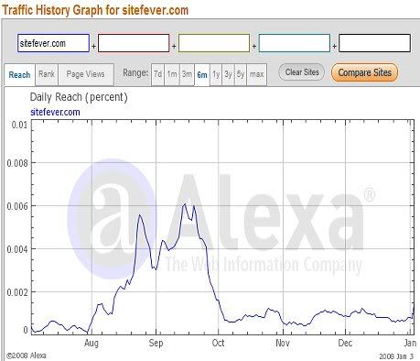Click the Clear Sites button
Image resolution: width=420 pixels, height=361 pixels.
[302, 72]
